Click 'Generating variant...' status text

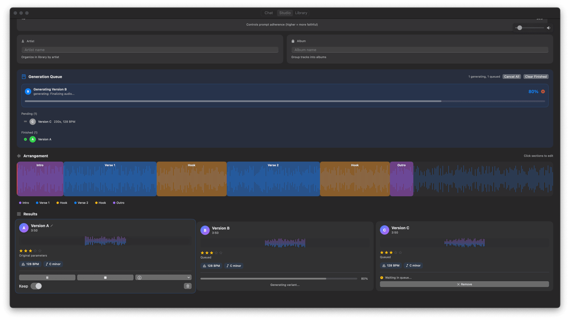point(285,285)
